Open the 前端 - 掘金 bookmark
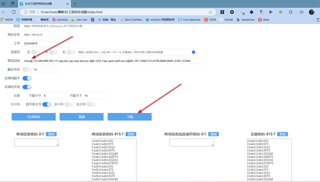 pyautogui.click(x=107, y=20)
